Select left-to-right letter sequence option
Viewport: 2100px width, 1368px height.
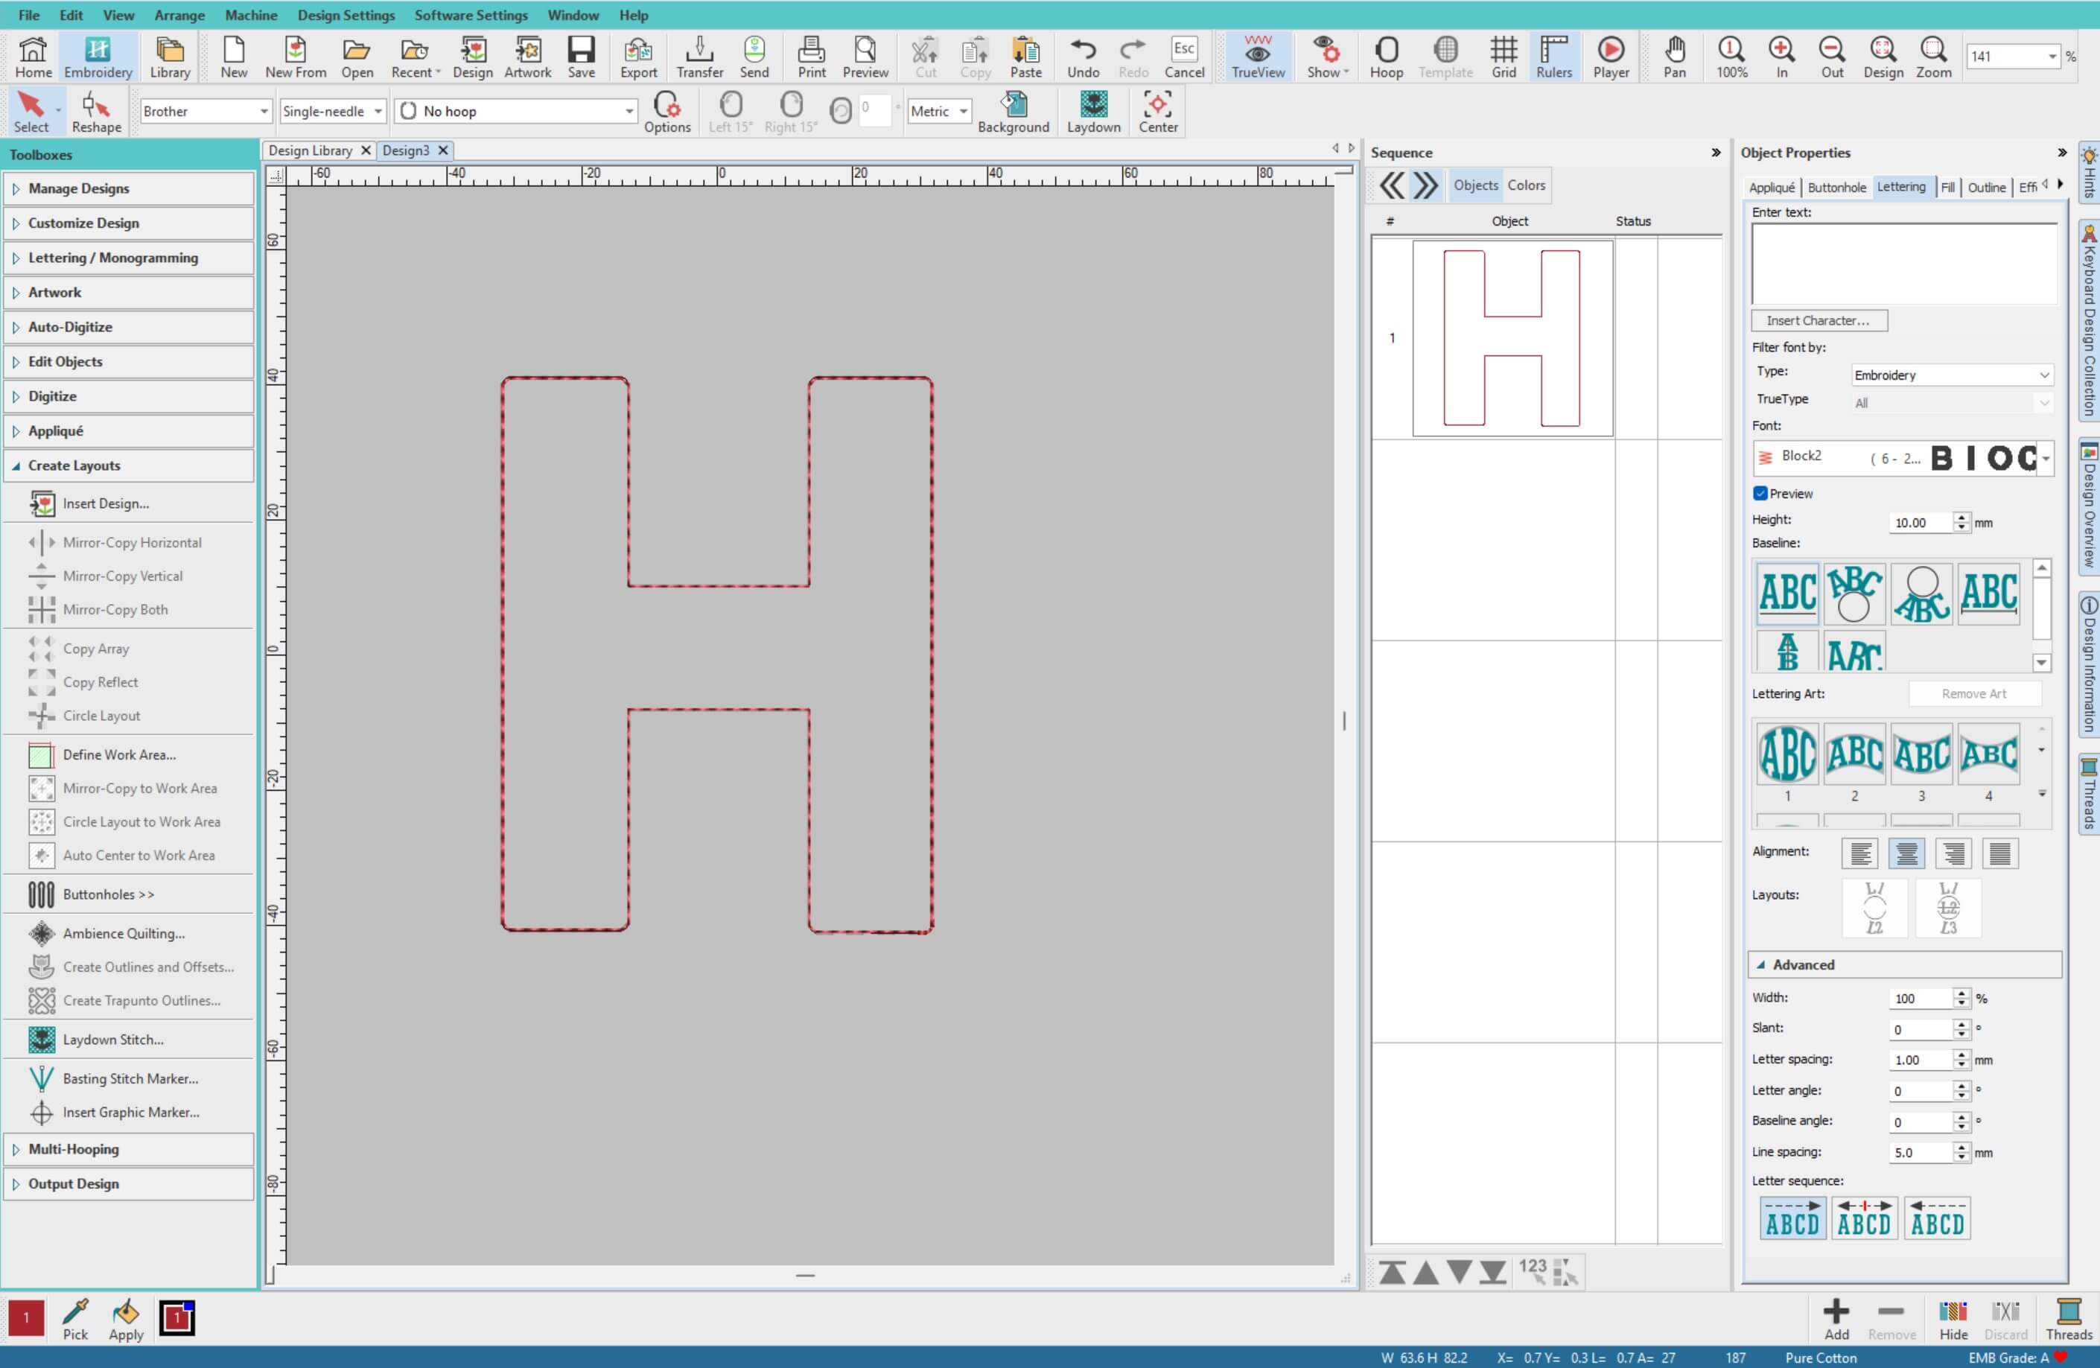(1792, 1219)
